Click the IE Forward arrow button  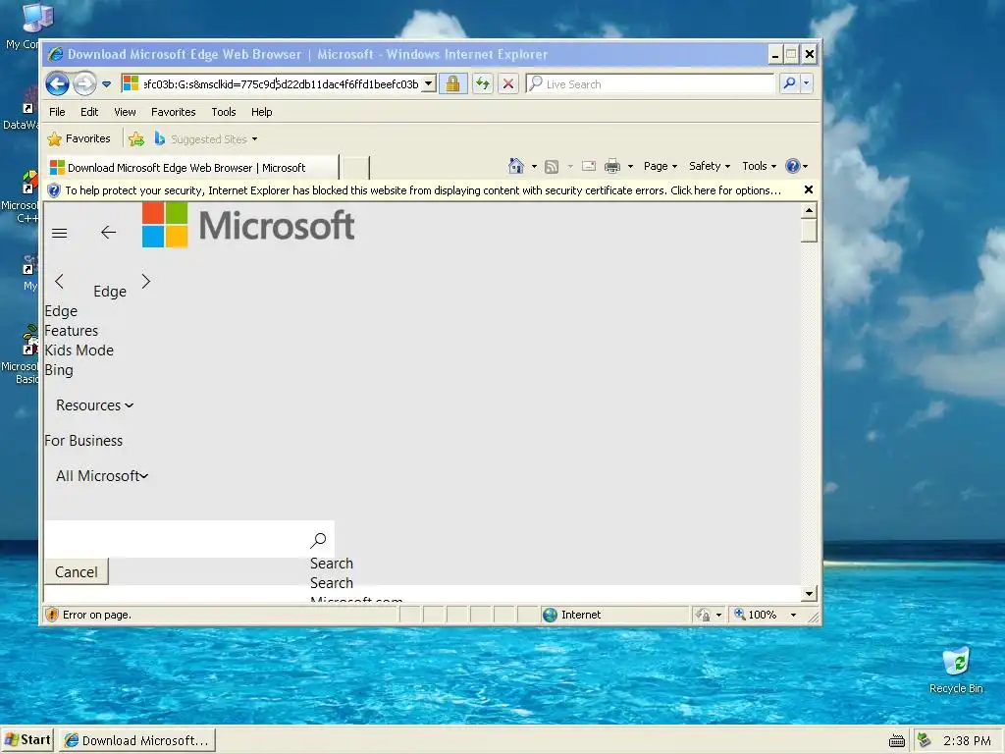tap(84, 83)
